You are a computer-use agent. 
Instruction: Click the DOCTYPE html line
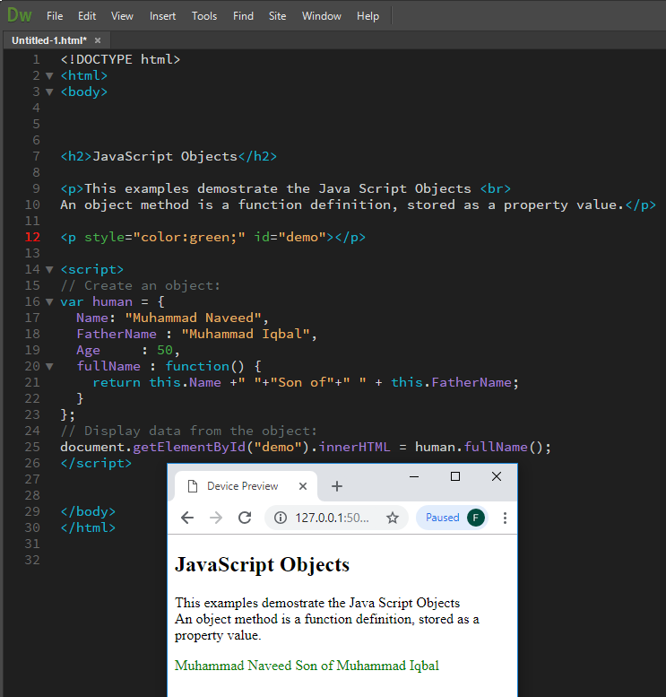coord(120,59)
